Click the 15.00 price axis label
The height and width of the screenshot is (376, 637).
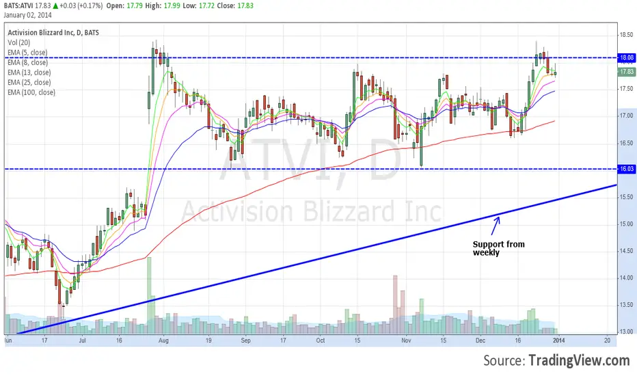(x=626, y=224)
